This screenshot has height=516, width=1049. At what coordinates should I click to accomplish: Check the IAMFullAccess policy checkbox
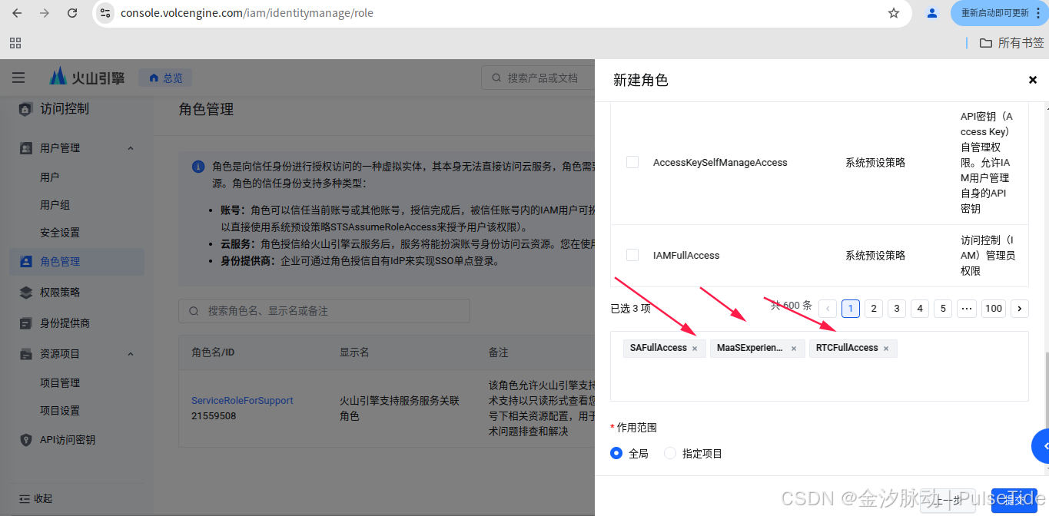point(632,255)
